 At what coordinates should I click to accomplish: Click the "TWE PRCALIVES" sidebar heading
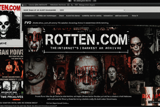coord(11,97)
